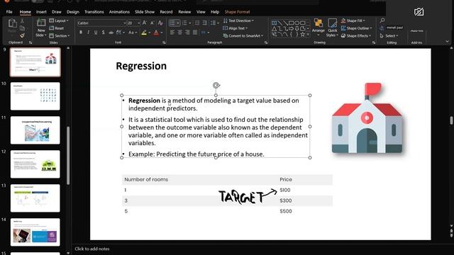Screen dimensions: 454x255
Task: Click the Cut scissors icon
Action: (22, 21)
